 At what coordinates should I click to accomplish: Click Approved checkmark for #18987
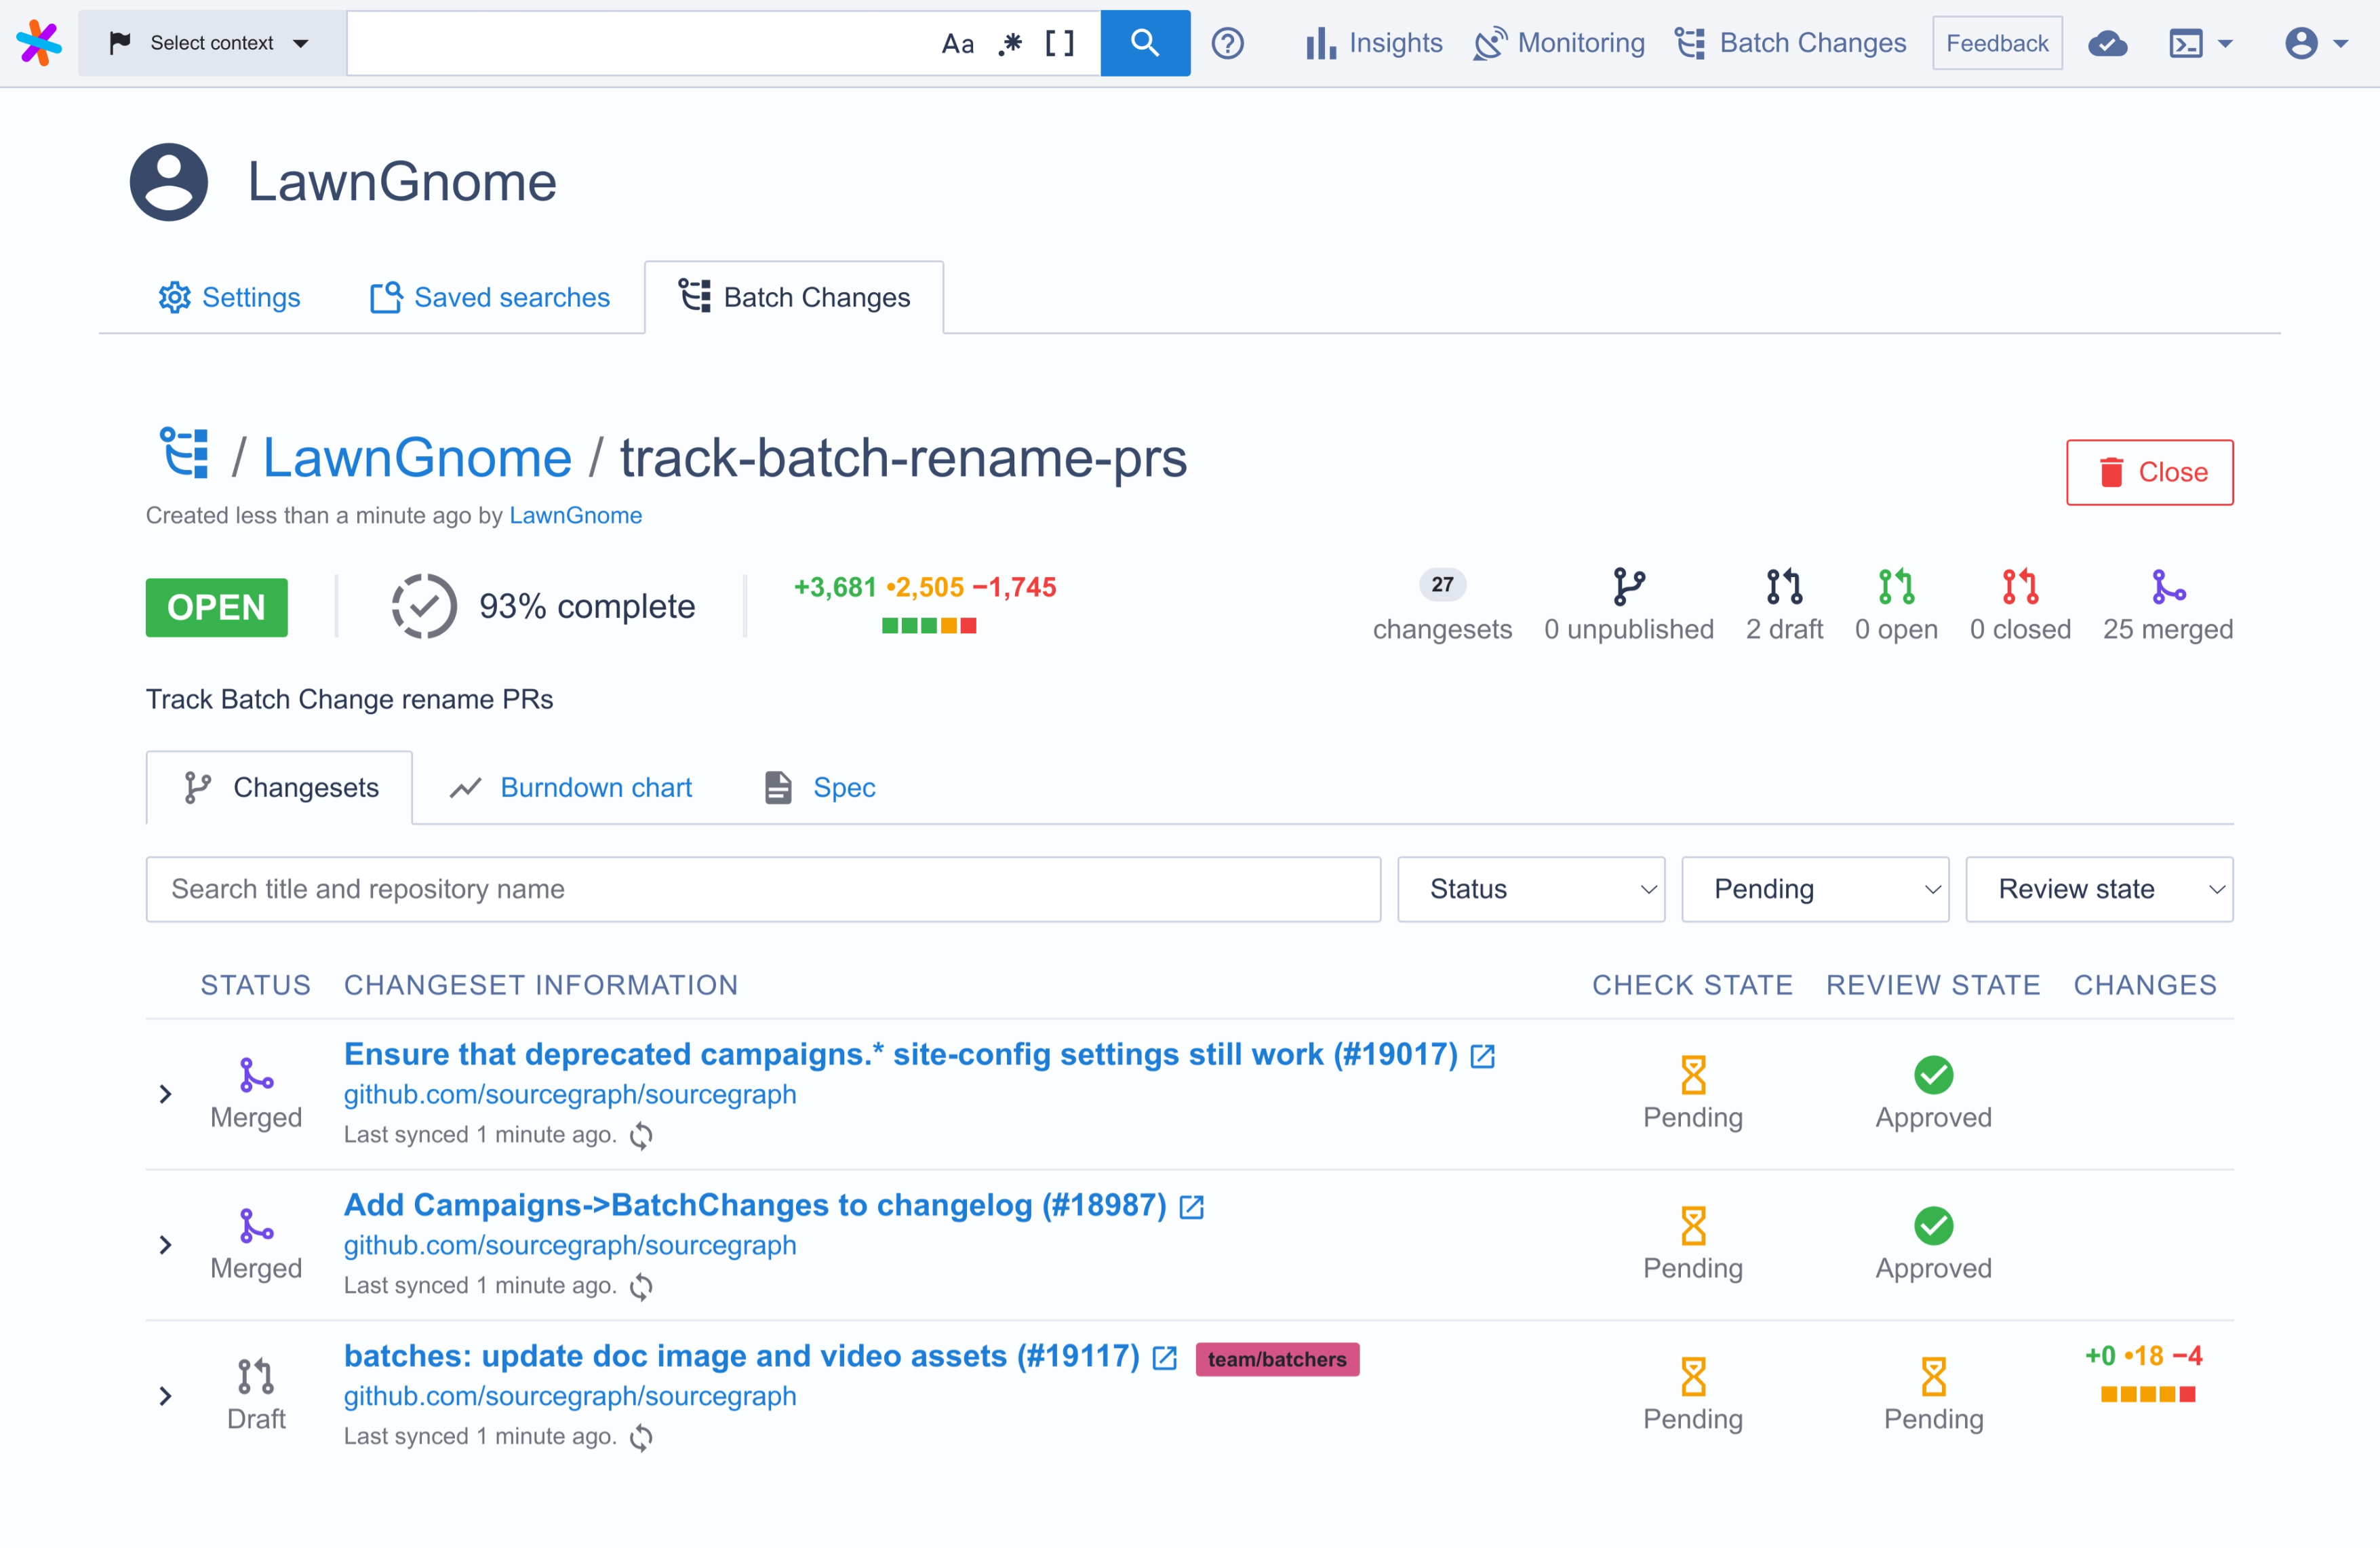tap(1933, 1225)
